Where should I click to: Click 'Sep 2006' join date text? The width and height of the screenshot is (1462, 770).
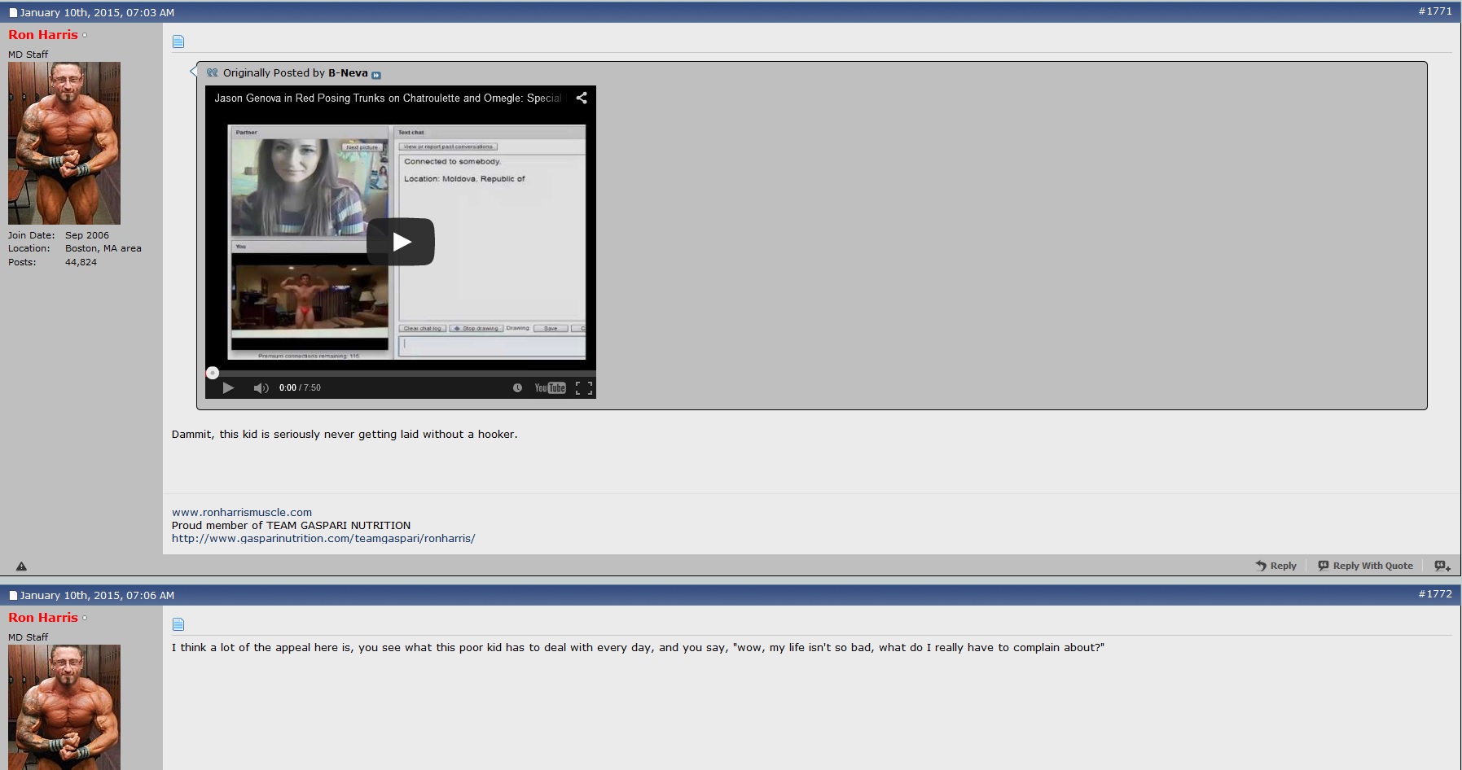point(87,235)
